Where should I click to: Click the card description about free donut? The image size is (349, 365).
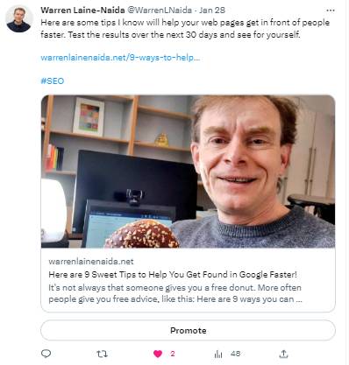[x=175, y=293]
